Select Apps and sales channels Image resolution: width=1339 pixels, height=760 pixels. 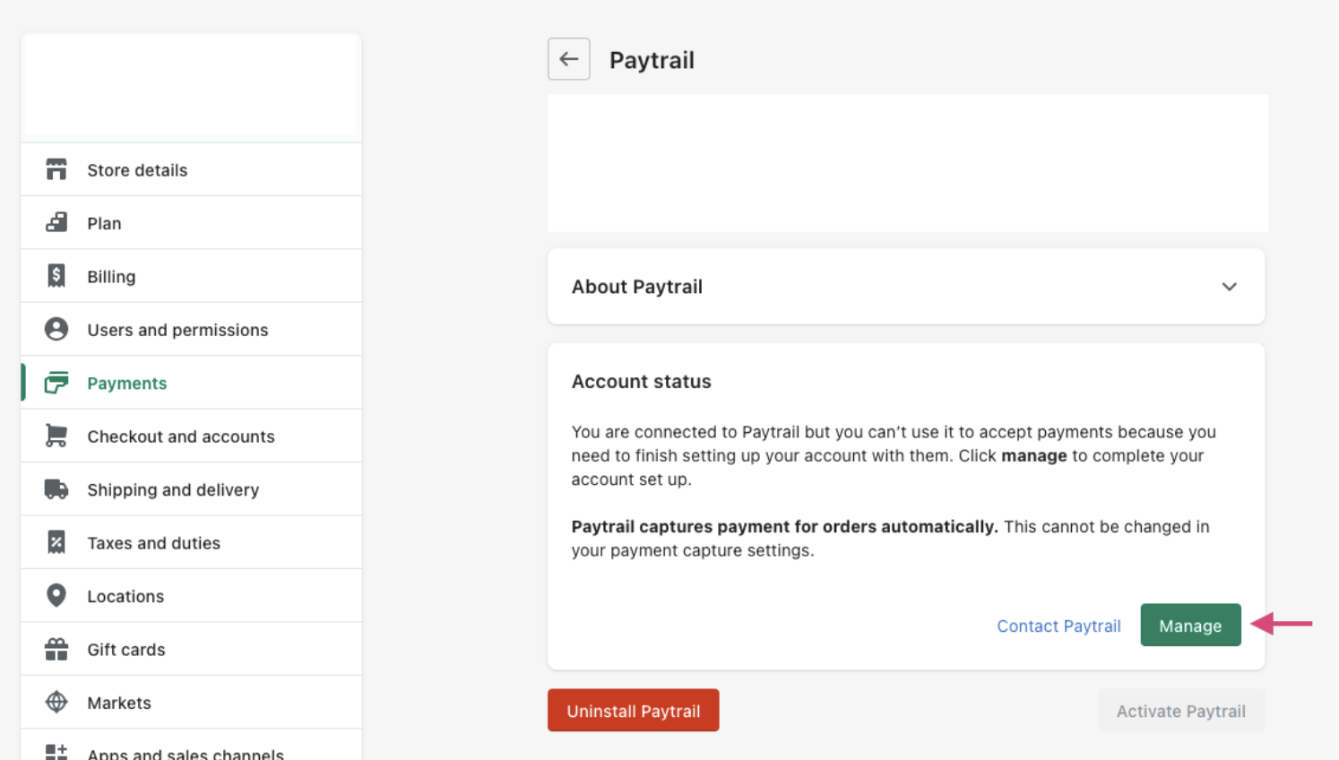[x=185, y=753]
